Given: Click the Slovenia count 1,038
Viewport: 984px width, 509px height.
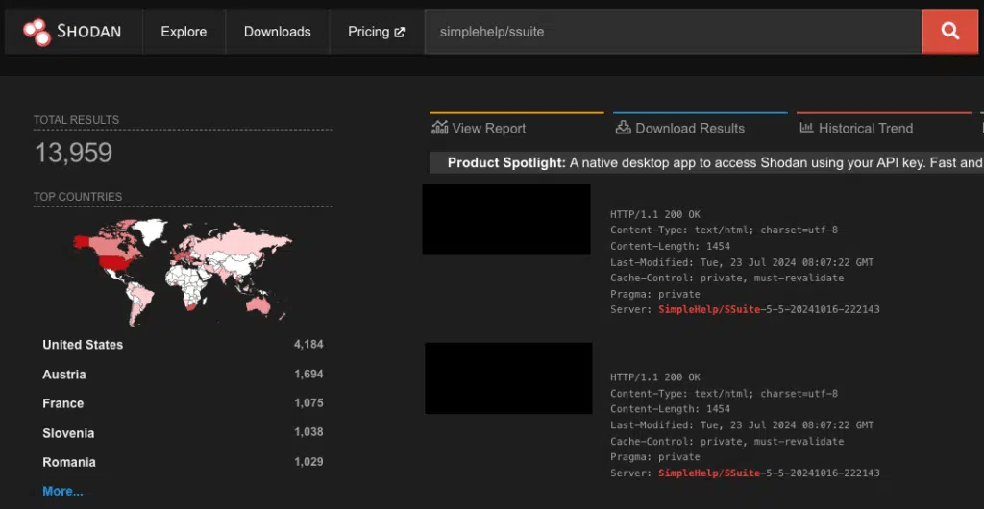Looking at the screenshot, I should click(x=308, y=432).
